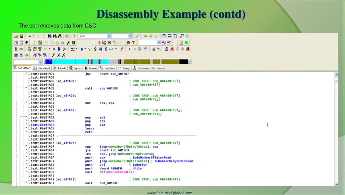Click the blue graph hierarchy icon
This screenshot has height=195, width=345.
point(166,49)
